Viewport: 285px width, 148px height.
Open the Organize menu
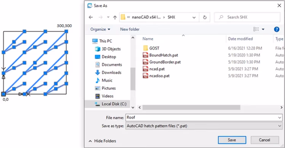tap(100, 29)
